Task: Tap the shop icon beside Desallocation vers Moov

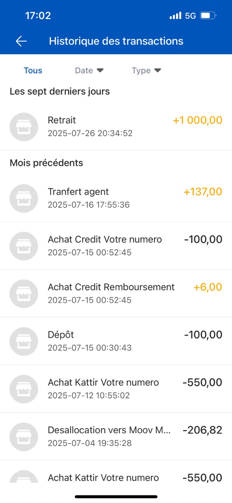Action: point(24,437)
